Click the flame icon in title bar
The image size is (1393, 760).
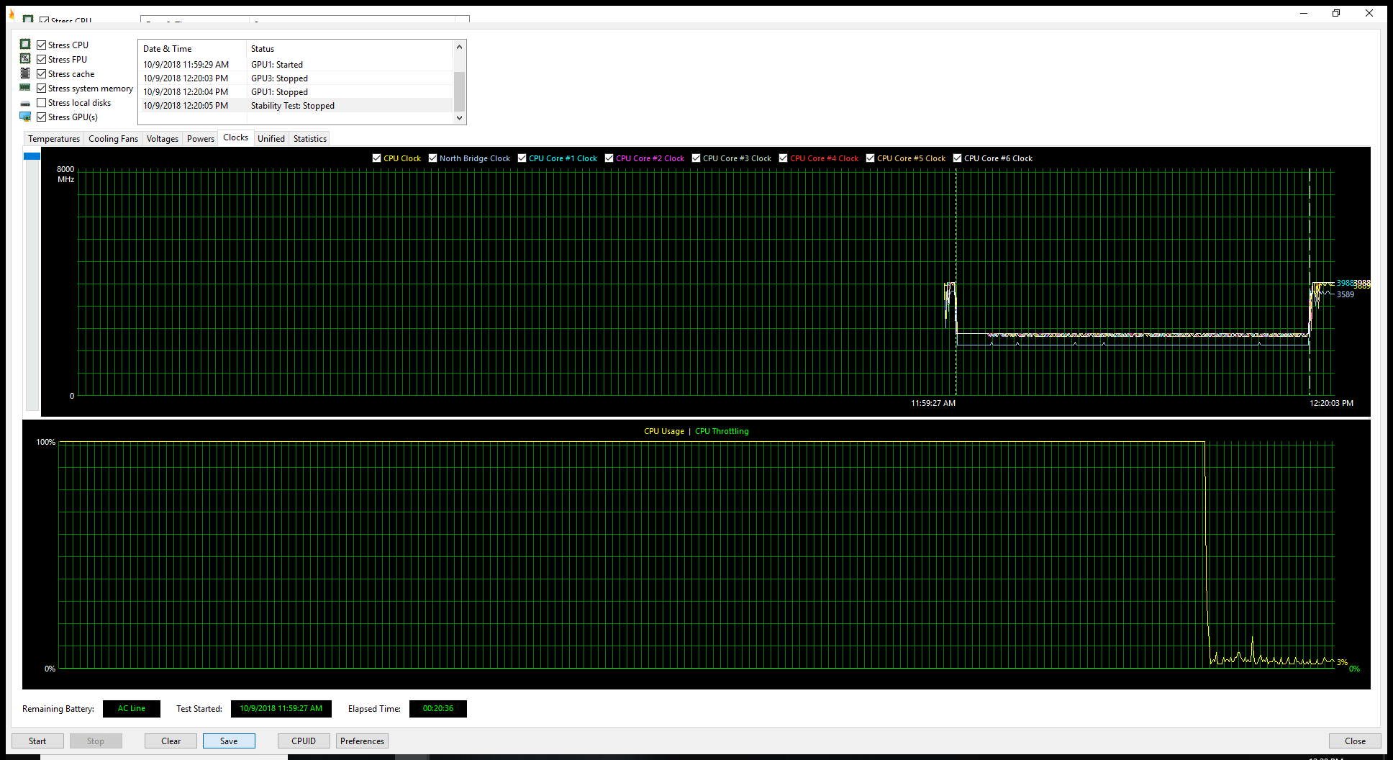pyautogui.click(x=11, y=14)
